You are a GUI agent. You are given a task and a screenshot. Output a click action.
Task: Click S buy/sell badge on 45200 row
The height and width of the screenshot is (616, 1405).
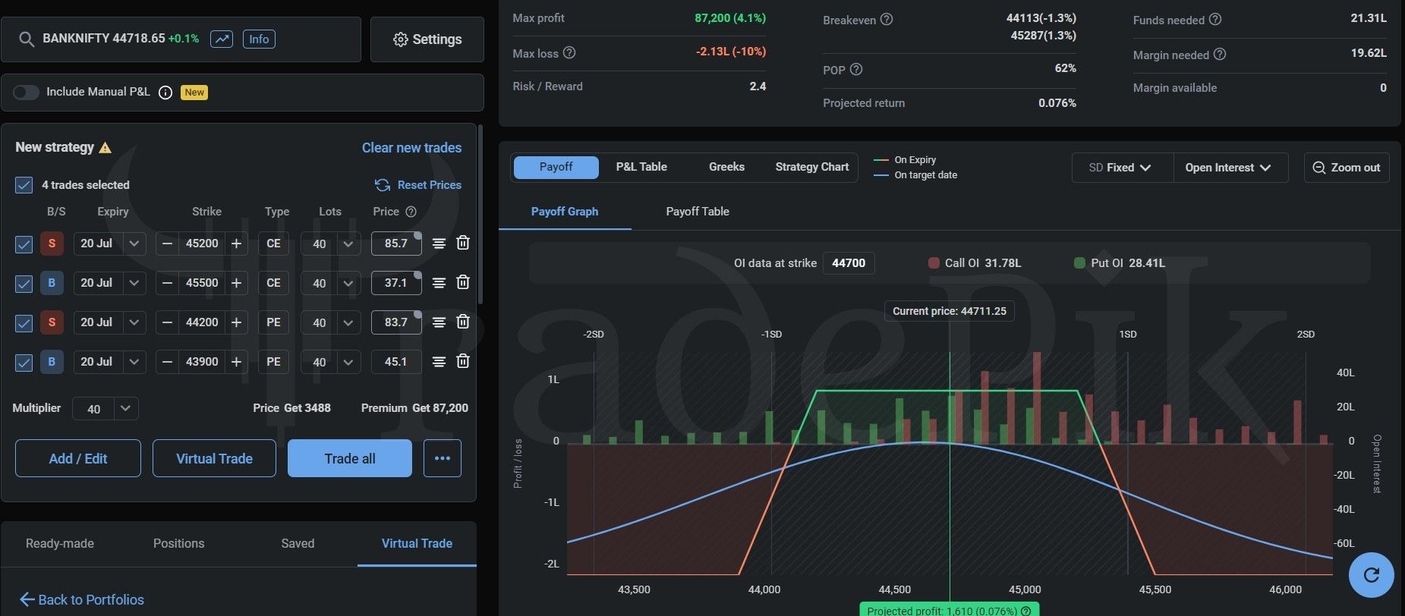pyautogui.click(x=52, y=244)
